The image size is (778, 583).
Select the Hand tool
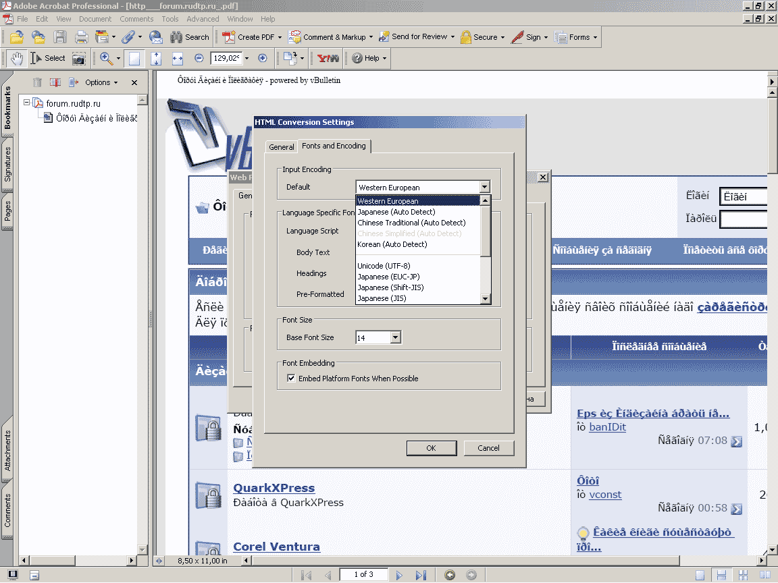[x=17, y=59]
